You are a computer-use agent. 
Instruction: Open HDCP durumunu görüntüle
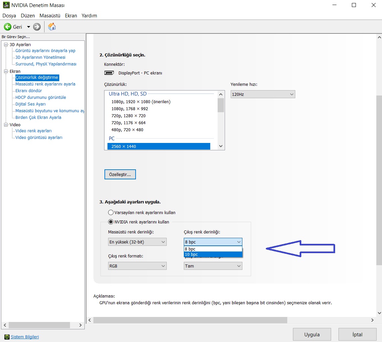[41, 98]
